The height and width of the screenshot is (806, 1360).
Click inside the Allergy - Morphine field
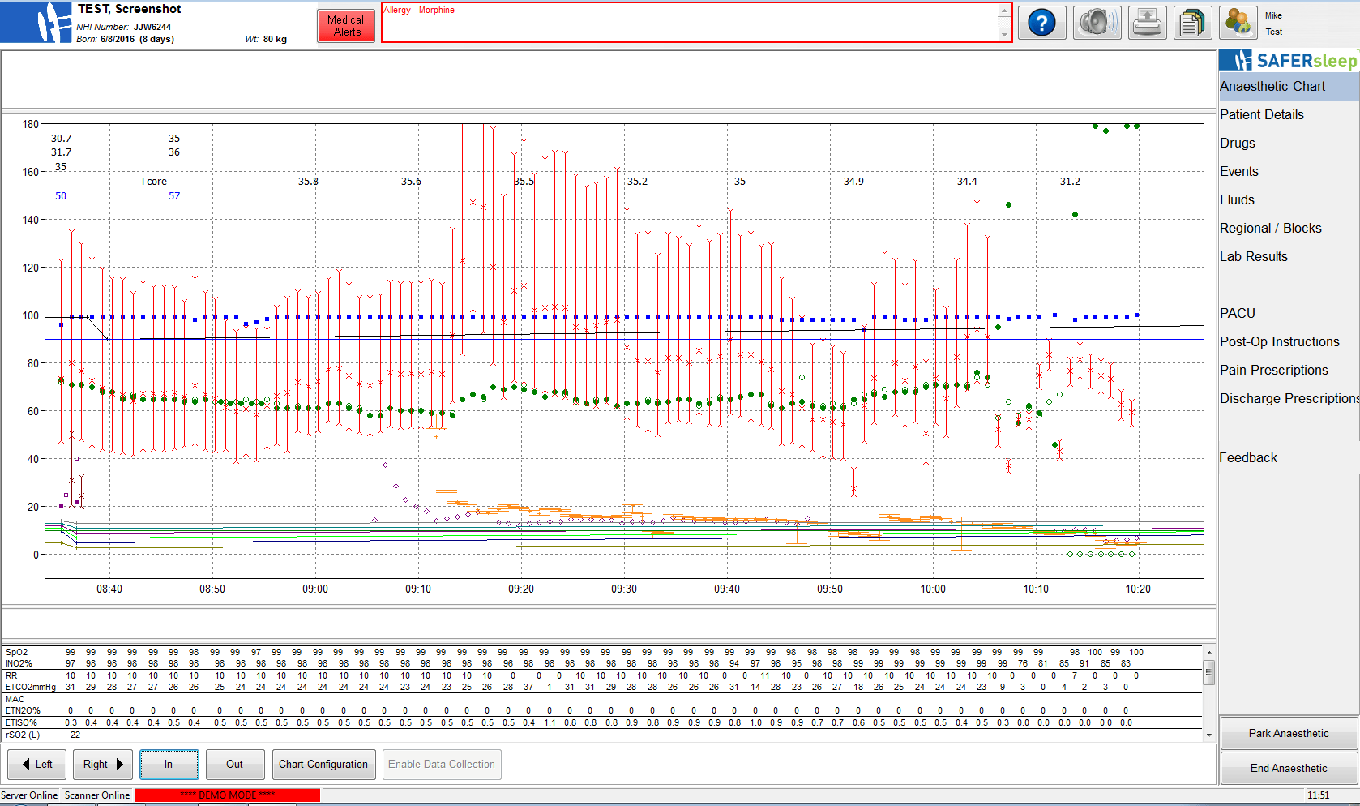point(690,23)
